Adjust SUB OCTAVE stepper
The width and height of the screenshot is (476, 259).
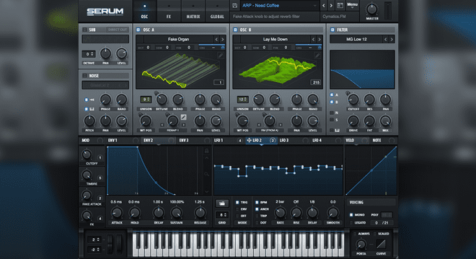(89, 54)
